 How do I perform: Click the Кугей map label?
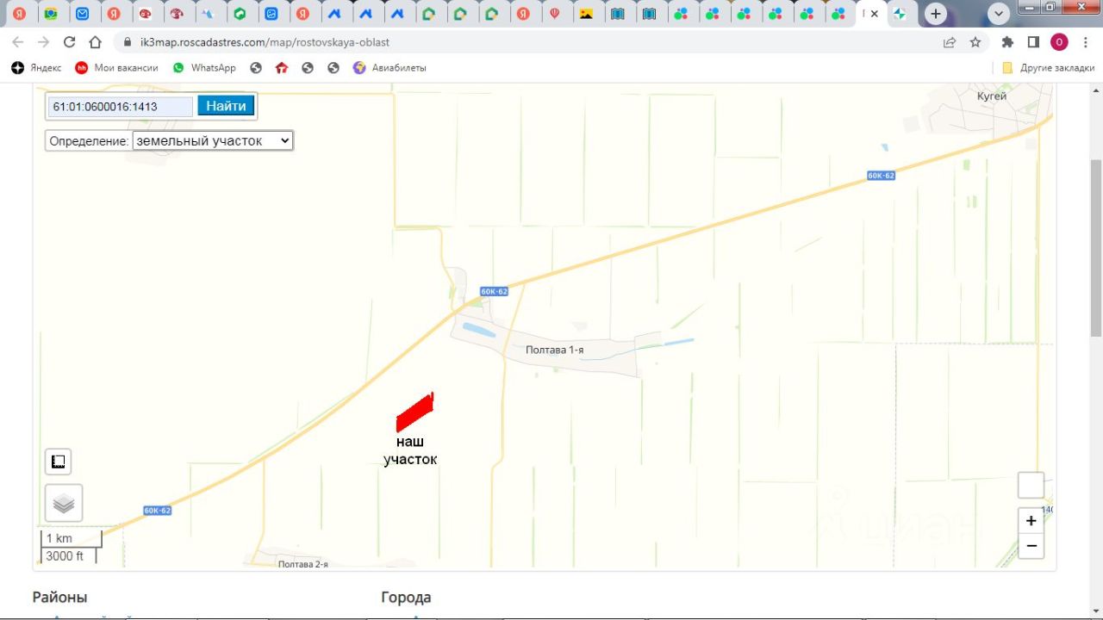pyautogui.click(x=992, y=96)
